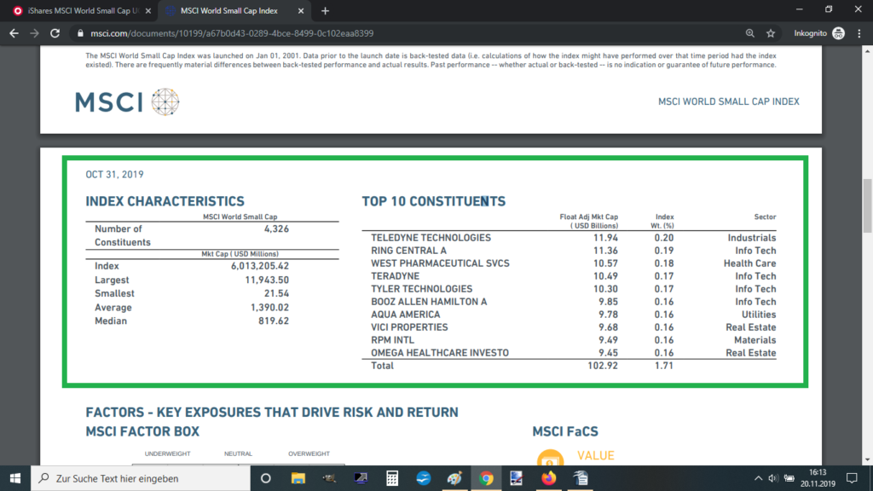Open the monitor-screen app icon in taskbar
The height and width of the screenshot is (491, 873).
click(x=361, y=478)
